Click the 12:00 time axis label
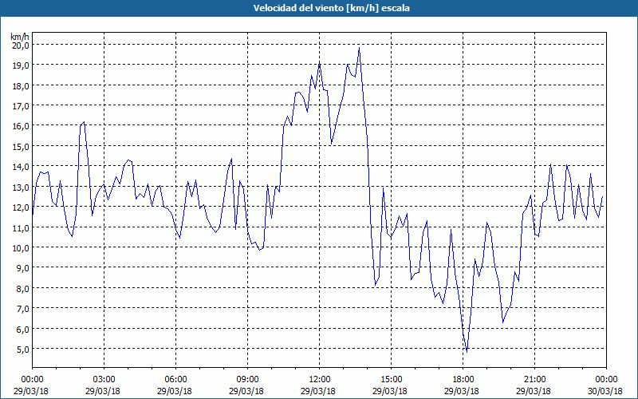Image resolution: width=638 pixels, height=399 pixels. (x=320, y=380)
